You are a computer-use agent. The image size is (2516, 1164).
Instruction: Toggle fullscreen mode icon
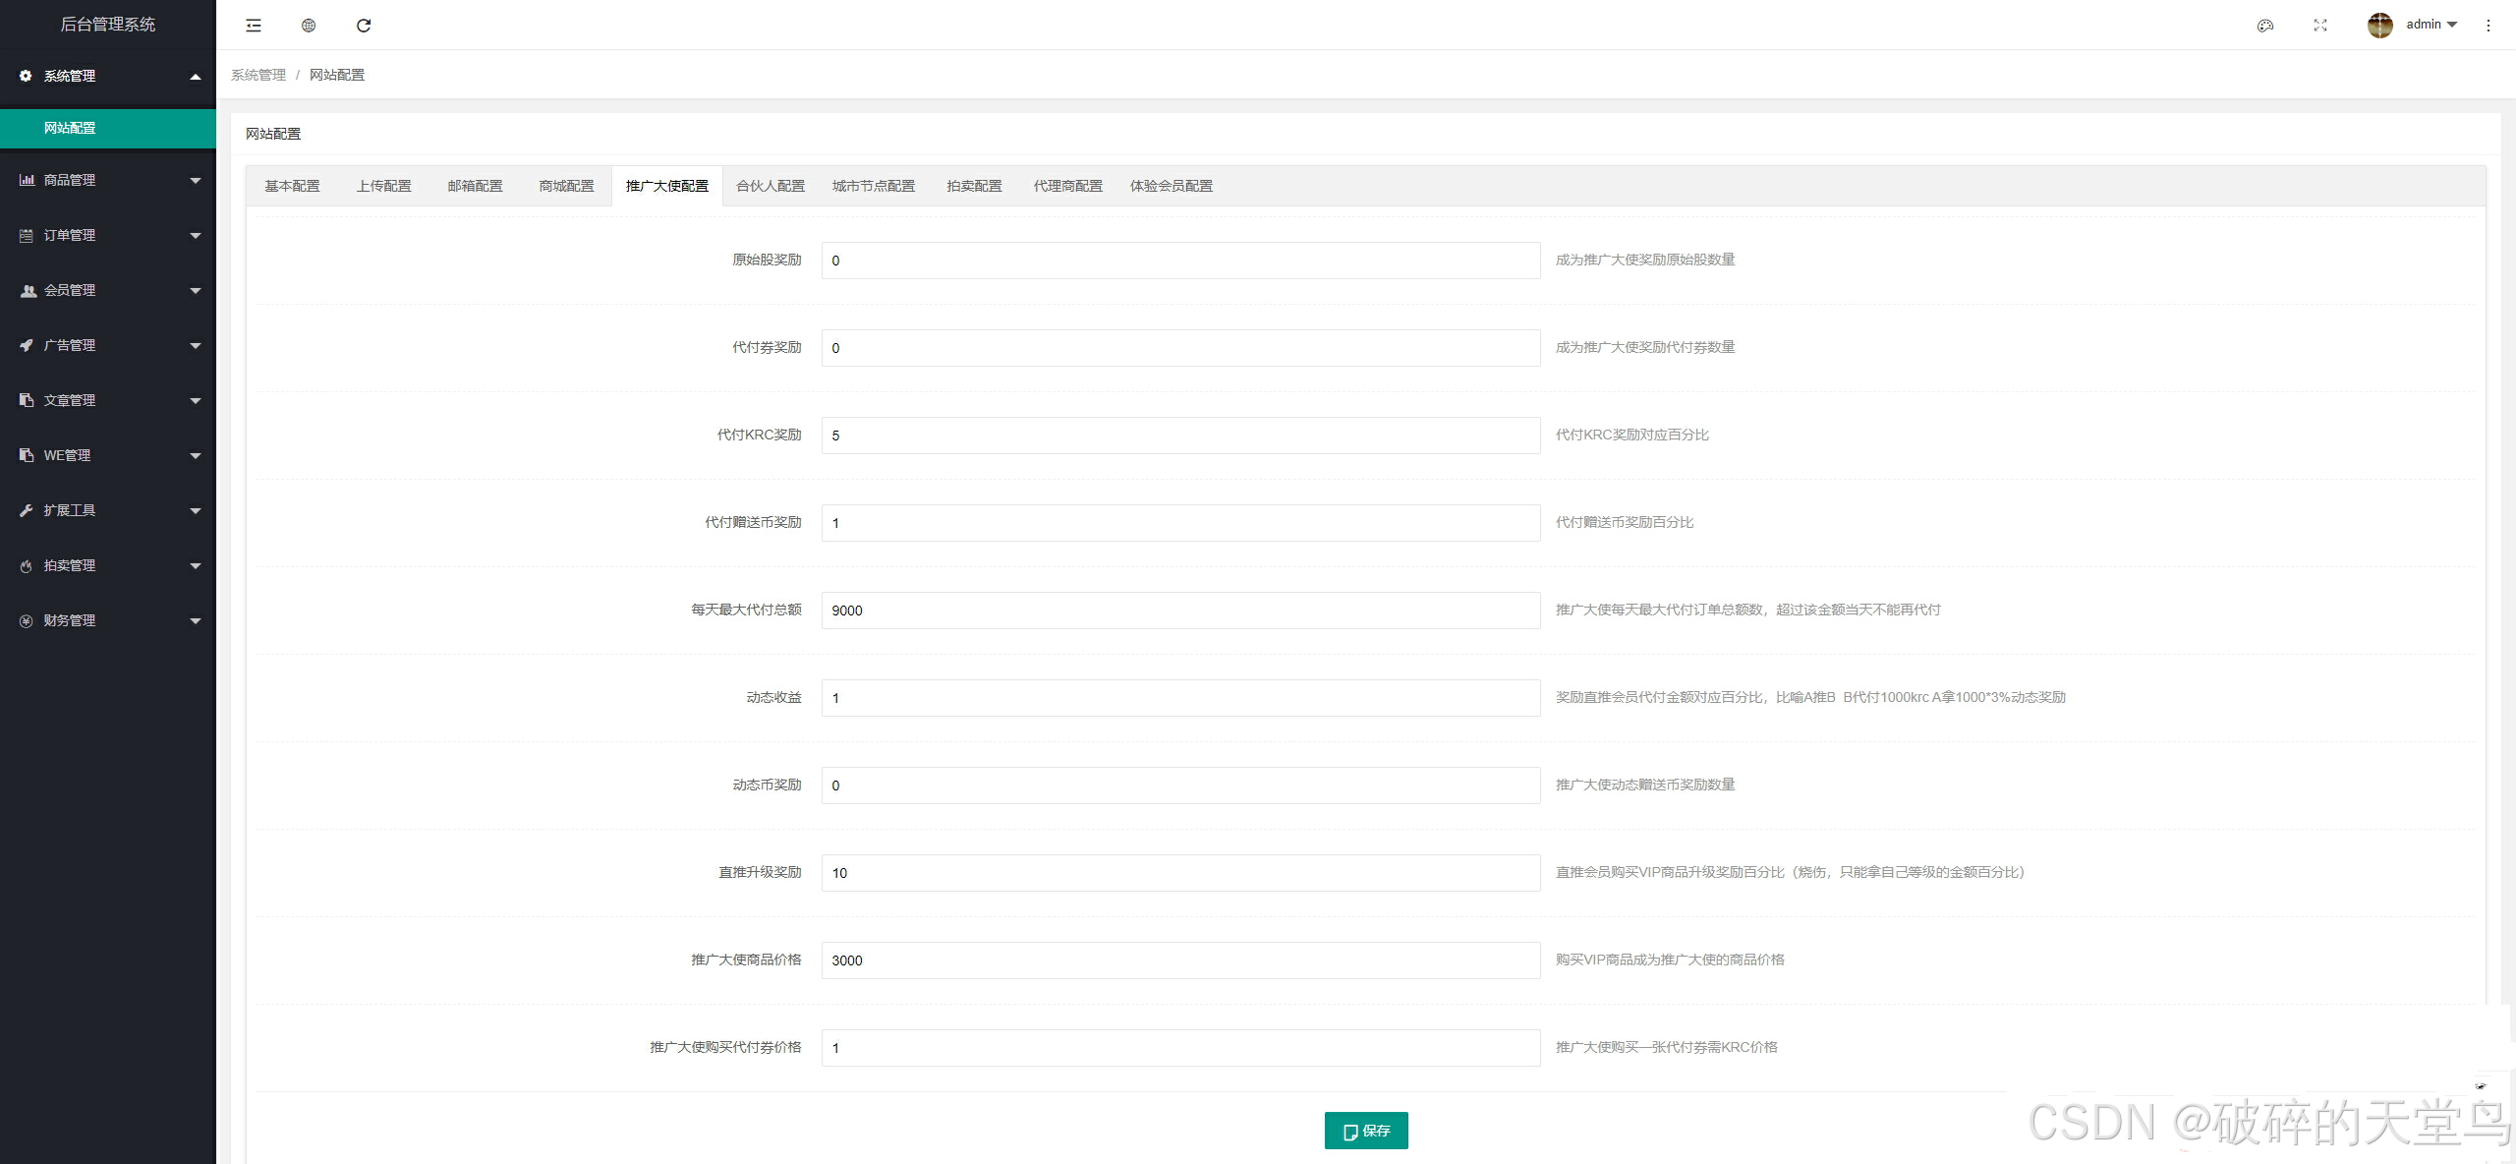(x=2320, y=26)
